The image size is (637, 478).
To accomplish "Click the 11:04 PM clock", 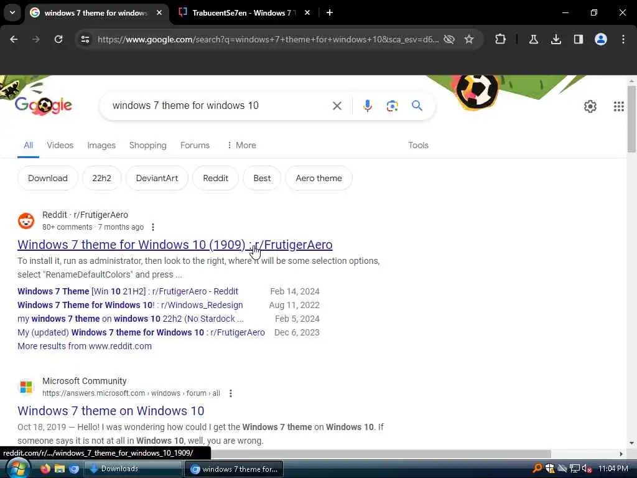I will tap(613, 469).
